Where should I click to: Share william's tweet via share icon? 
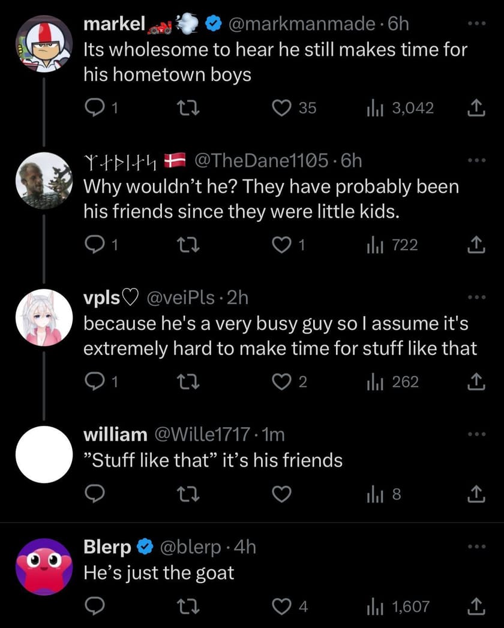point(475,494)
